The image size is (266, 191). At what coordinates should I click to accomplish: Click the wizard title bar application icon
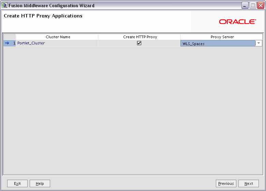pyautogui.click(x=4, y=5)
